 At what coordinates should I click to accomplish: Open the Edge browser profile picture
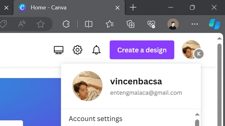pos(173,24)
